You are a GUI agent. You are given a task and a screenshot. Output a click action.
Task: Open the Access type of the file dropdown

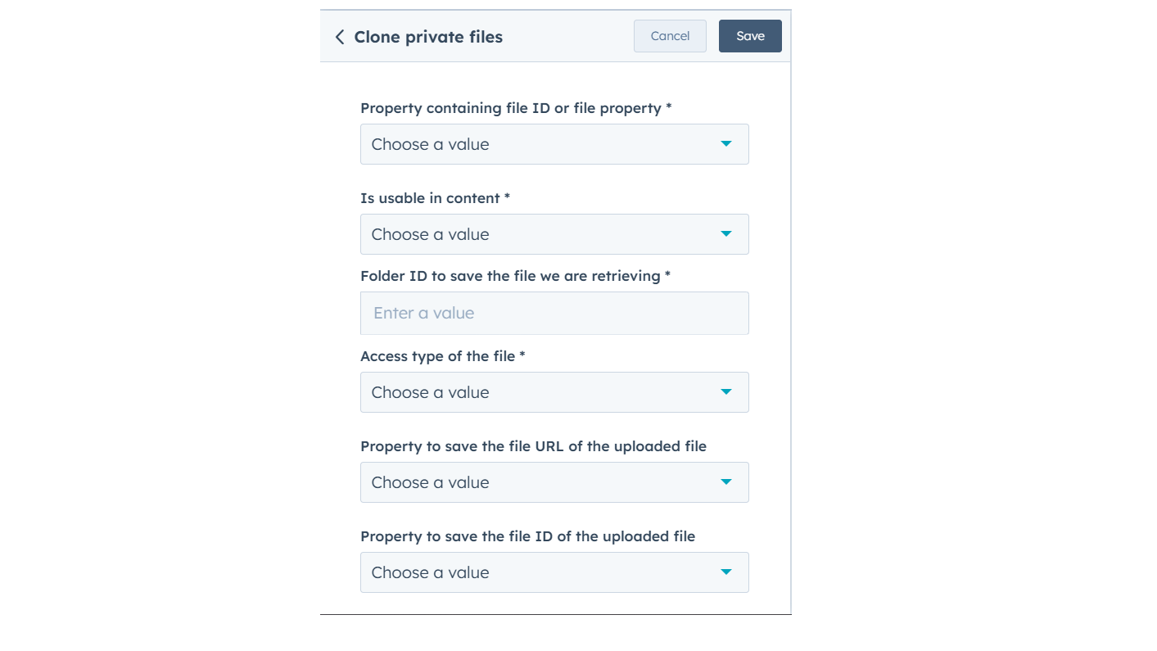[x=540, y=392]
